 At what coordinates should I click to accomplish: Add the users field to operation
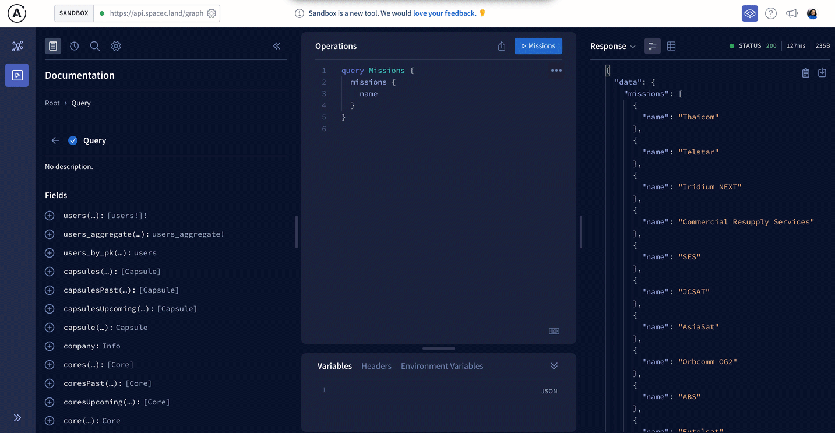[x=50, y=216]
